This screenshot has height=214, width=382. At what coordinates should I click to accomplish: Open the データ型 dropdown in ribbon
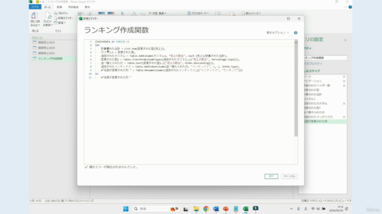click(x=158, y=13)
